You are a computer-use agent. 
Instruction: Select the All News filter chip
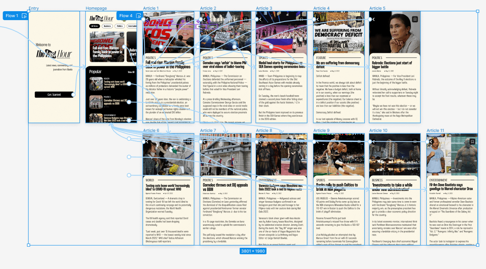tap(94, 26)
